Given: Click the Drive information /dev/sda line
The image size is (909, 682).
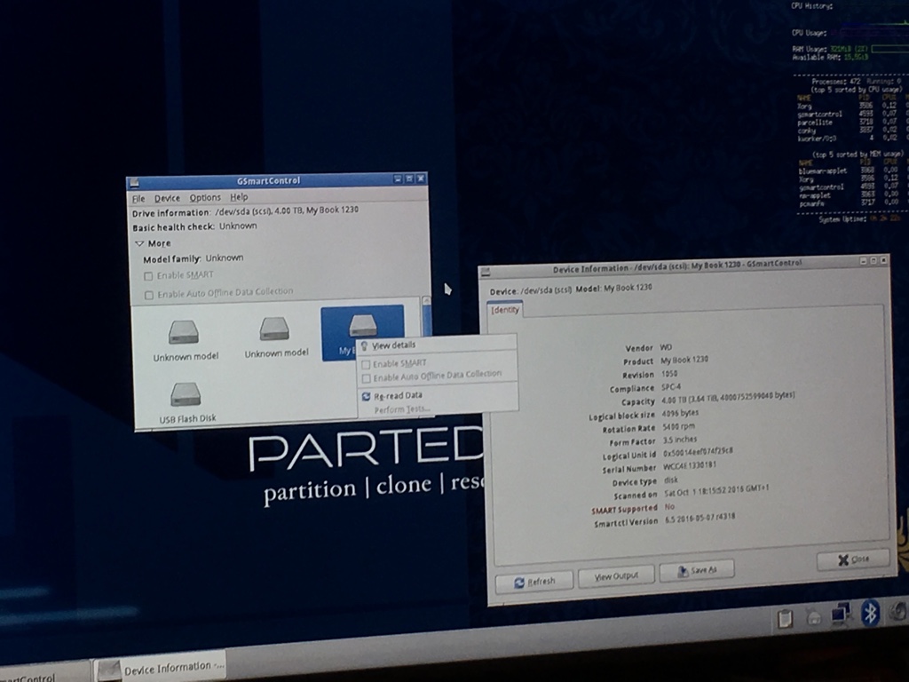Looking at the screenshot, I should pyautogui.click(x=245, y=211).
